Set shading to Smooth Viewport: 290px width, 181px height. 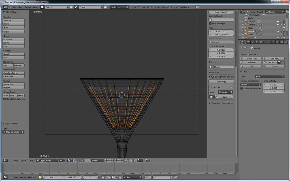pos(14,54)
